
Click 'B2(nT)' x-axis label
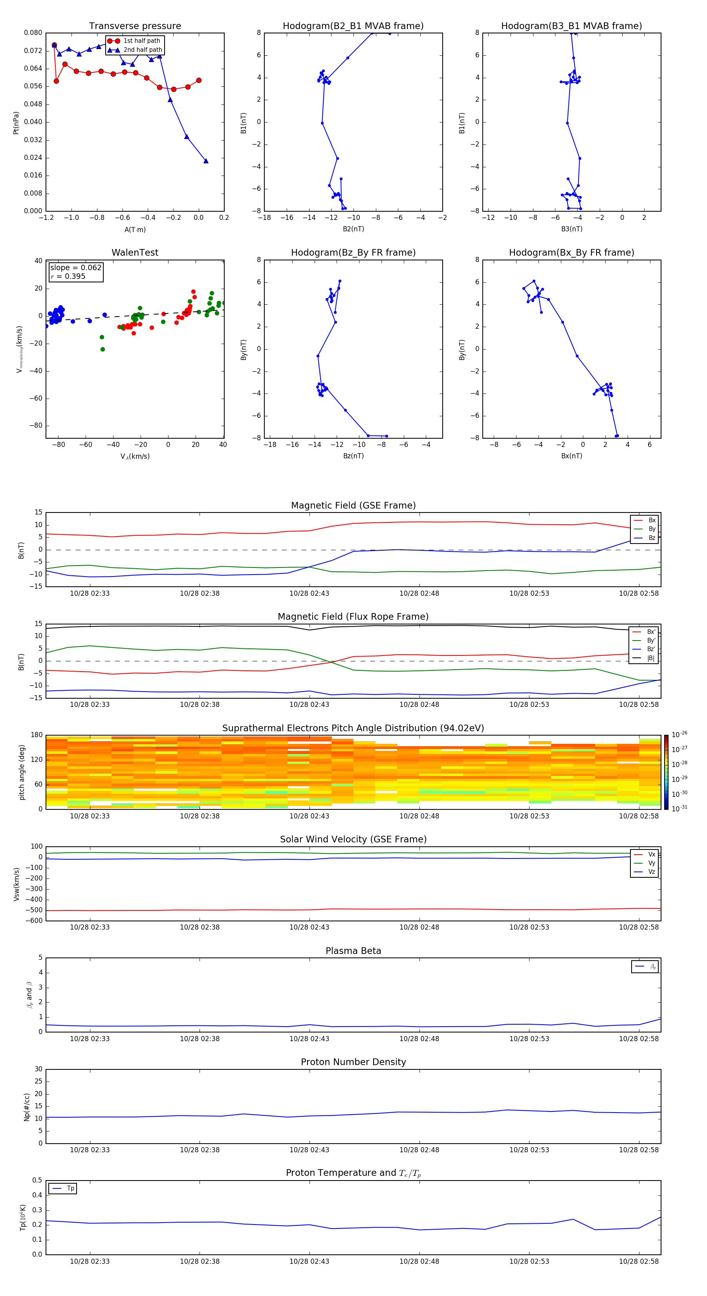coord(353,229)
